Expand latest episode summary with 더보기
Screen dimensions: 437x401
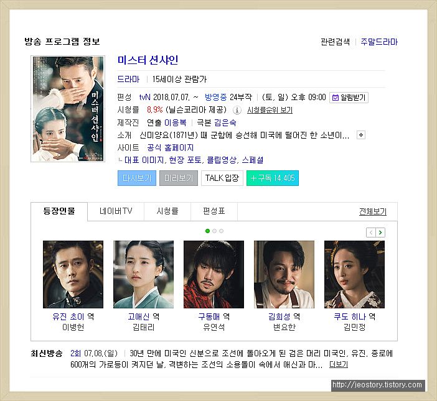coord(339,364)
